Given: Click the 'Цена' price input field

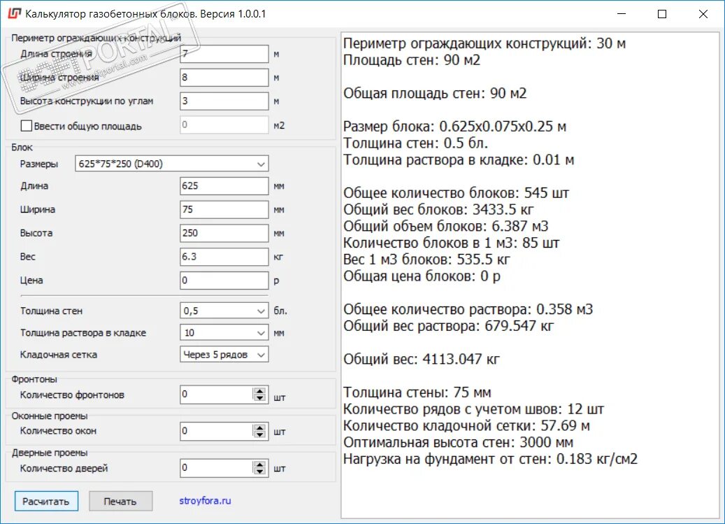Looking at the screenshot, I should [x=224, y=281].
